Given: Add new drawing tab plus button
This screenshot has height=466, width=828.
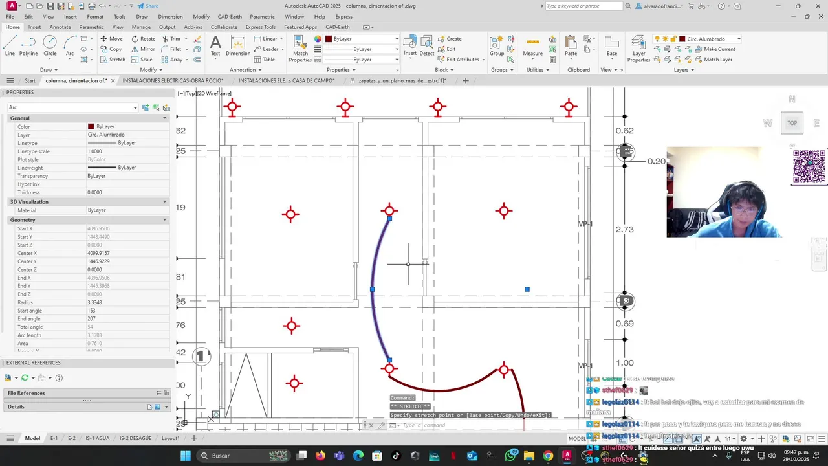Looking at the screenshot, I should pyautogui.click(x=465, y=81).
